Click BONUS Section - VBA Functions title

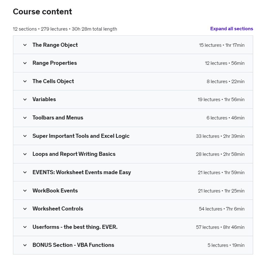tap(73, 245)
